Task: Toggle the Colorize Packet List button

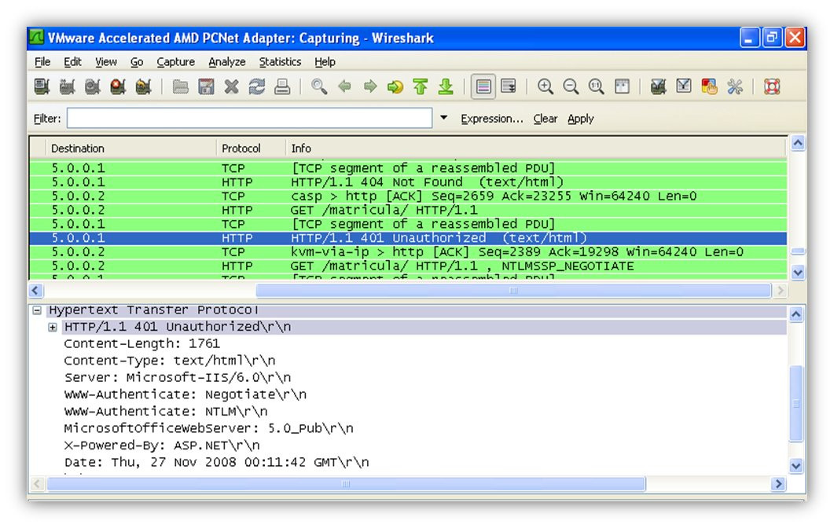Action: click(x=483, y=86)
